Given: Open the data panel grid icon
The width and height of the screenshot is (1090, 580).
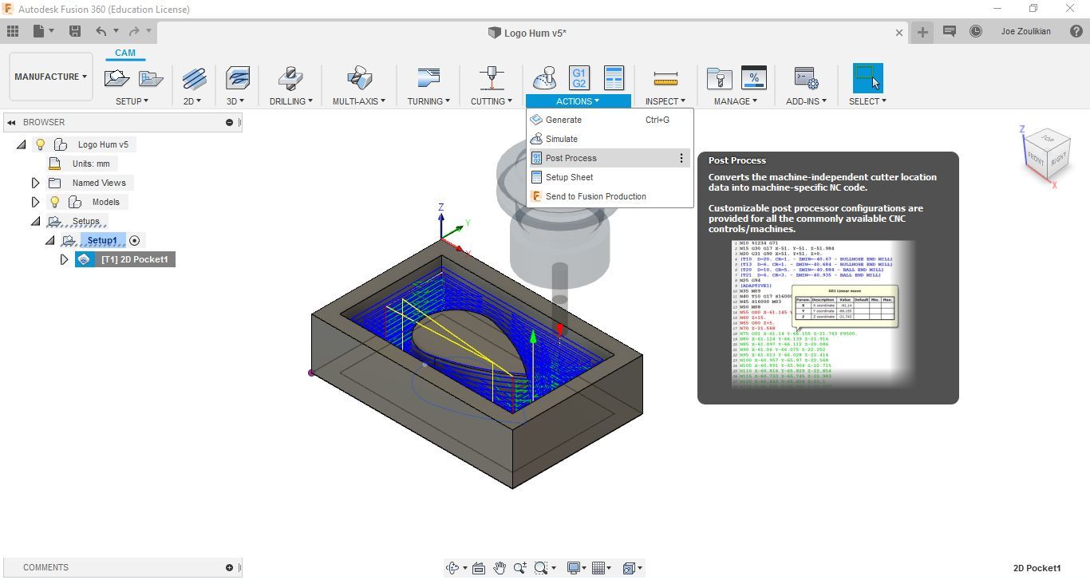Looking at the screenshot, I should point(13,31).
